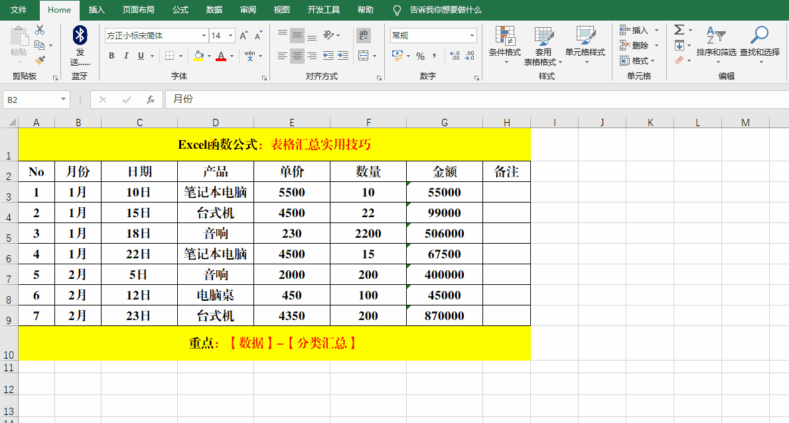789x423 pixels.
Task: Open 套用表格格式 table format
Action: [543, 45]
